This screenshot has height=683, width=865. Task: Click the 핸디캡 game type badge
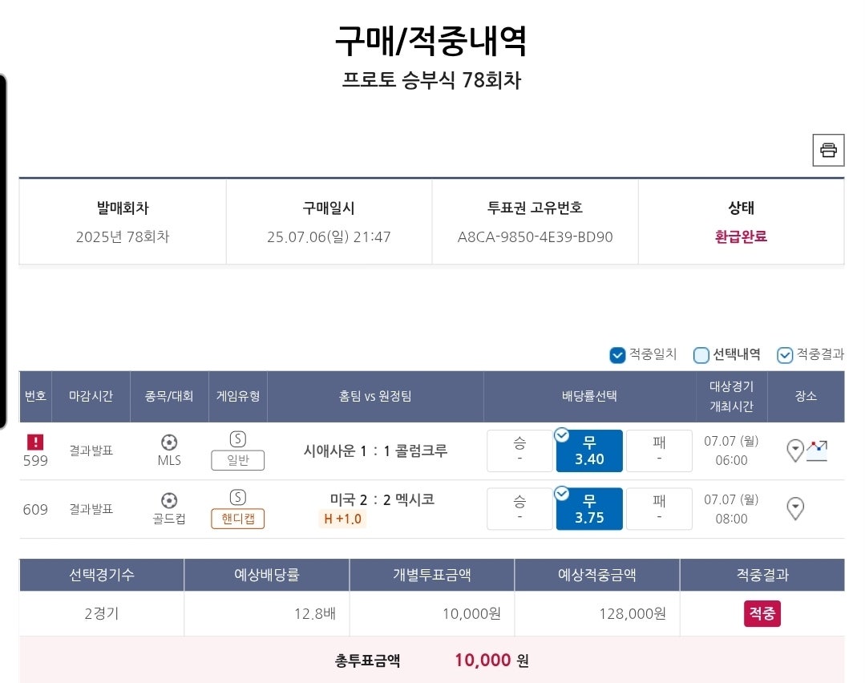237,519
